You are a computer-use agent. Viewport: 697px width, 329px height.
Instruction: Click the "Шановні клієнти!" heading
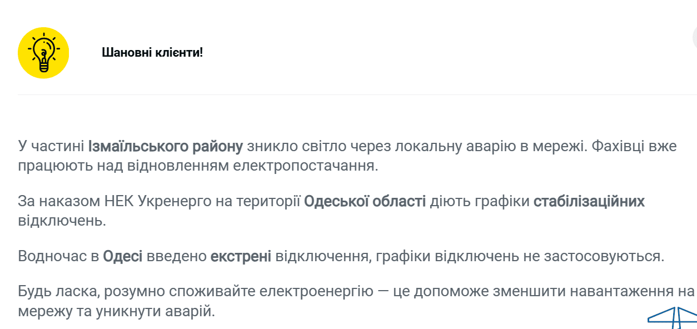click(152, 53)
